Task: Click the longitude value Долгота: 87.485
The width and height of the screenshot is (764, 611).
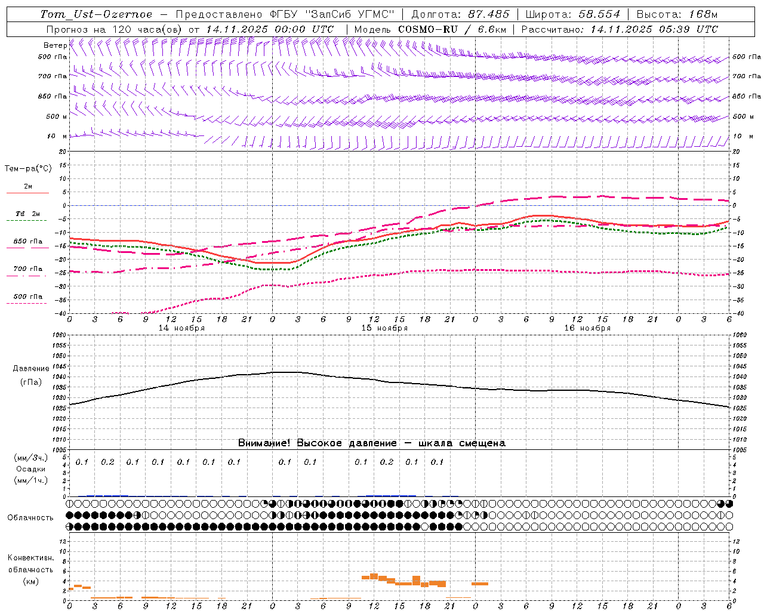Action: (x=461, y=14)
